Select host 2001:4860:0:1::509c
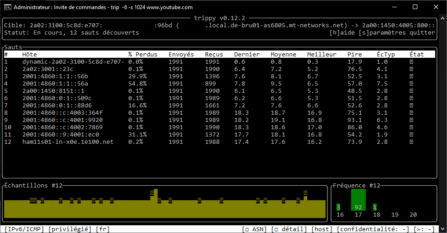This screenshot has height=233, width=447. point(57,98)
